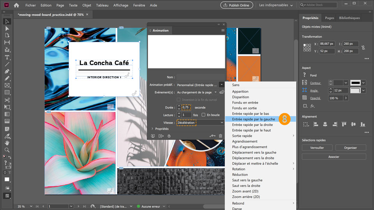Choose the Pencil tool
Screen dimensions: 374x210
pos(7,78)
